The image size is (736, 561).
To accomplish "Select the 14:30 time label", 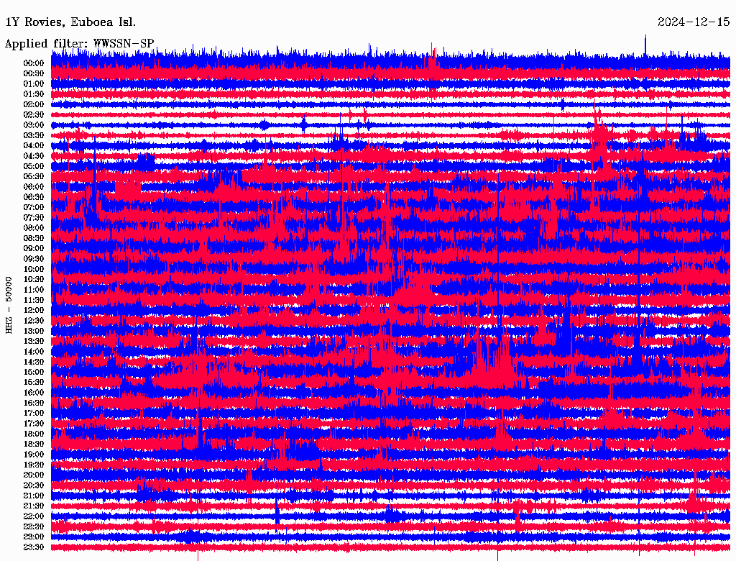I will 34,362.
